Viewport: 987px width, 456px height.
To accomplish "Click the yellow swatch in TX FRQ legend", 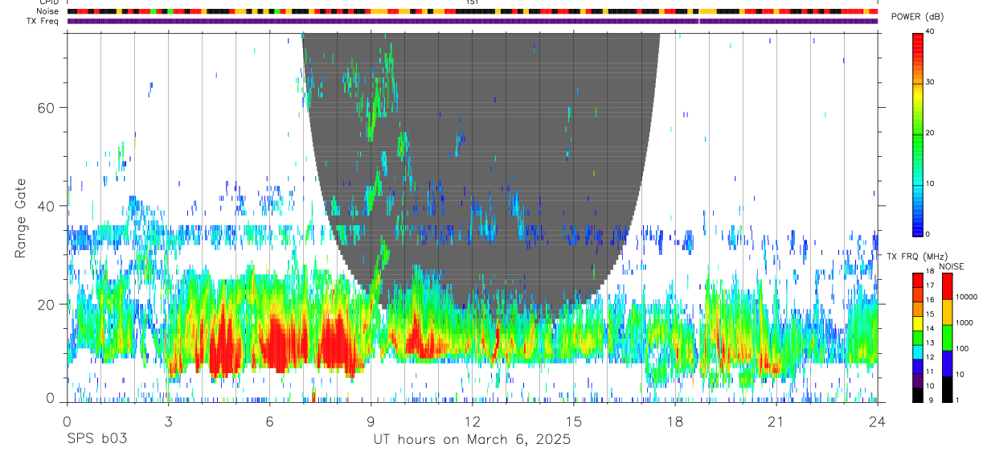I will (x=917, y=322).
